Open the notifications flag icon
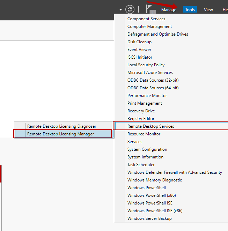The height and width of the screenshot is (231, 228). tap(149, 9)
